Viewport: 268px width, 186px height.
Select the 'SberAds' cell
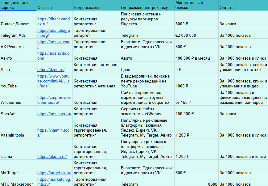[x=18, y=111]
